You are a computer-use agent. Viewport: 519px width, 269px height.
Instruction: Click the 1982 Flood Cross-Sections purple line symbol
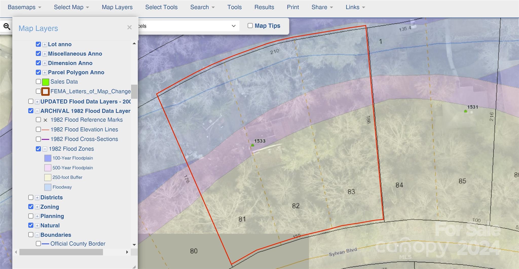point(45,139)
